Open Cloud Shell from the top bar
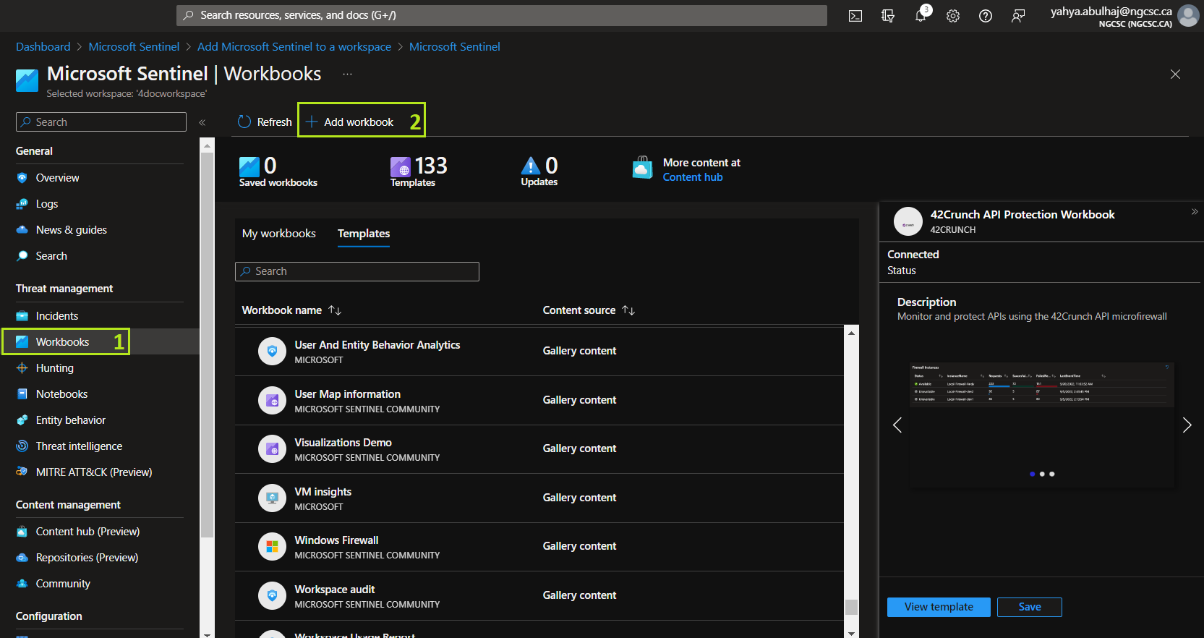 point(855,16)
